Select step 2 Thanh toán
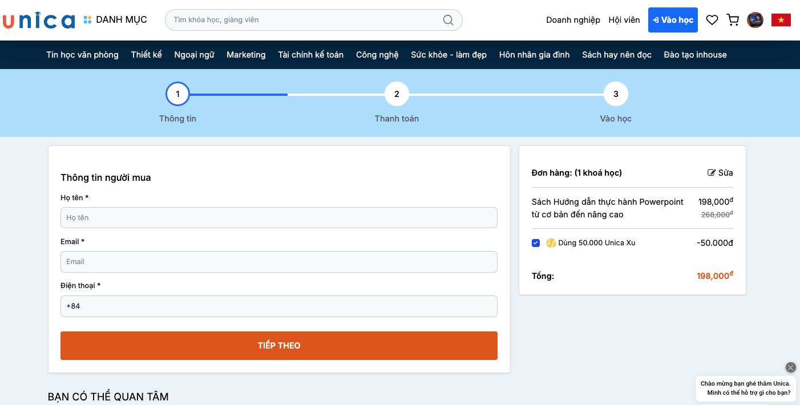 pos(397,94)
